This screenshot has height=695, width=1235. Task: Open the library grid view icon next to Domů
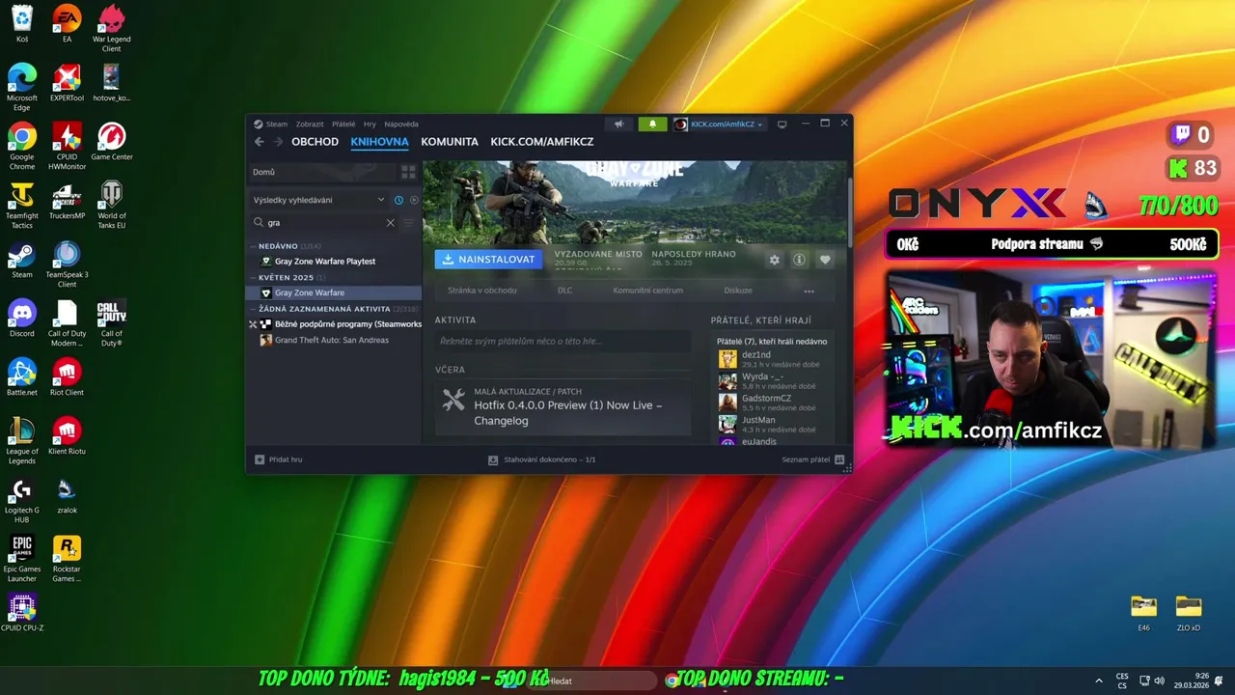(x=408, y=172)
